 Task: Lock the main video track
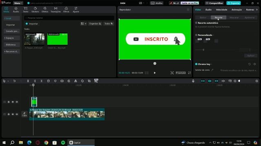tap(9, 114)
